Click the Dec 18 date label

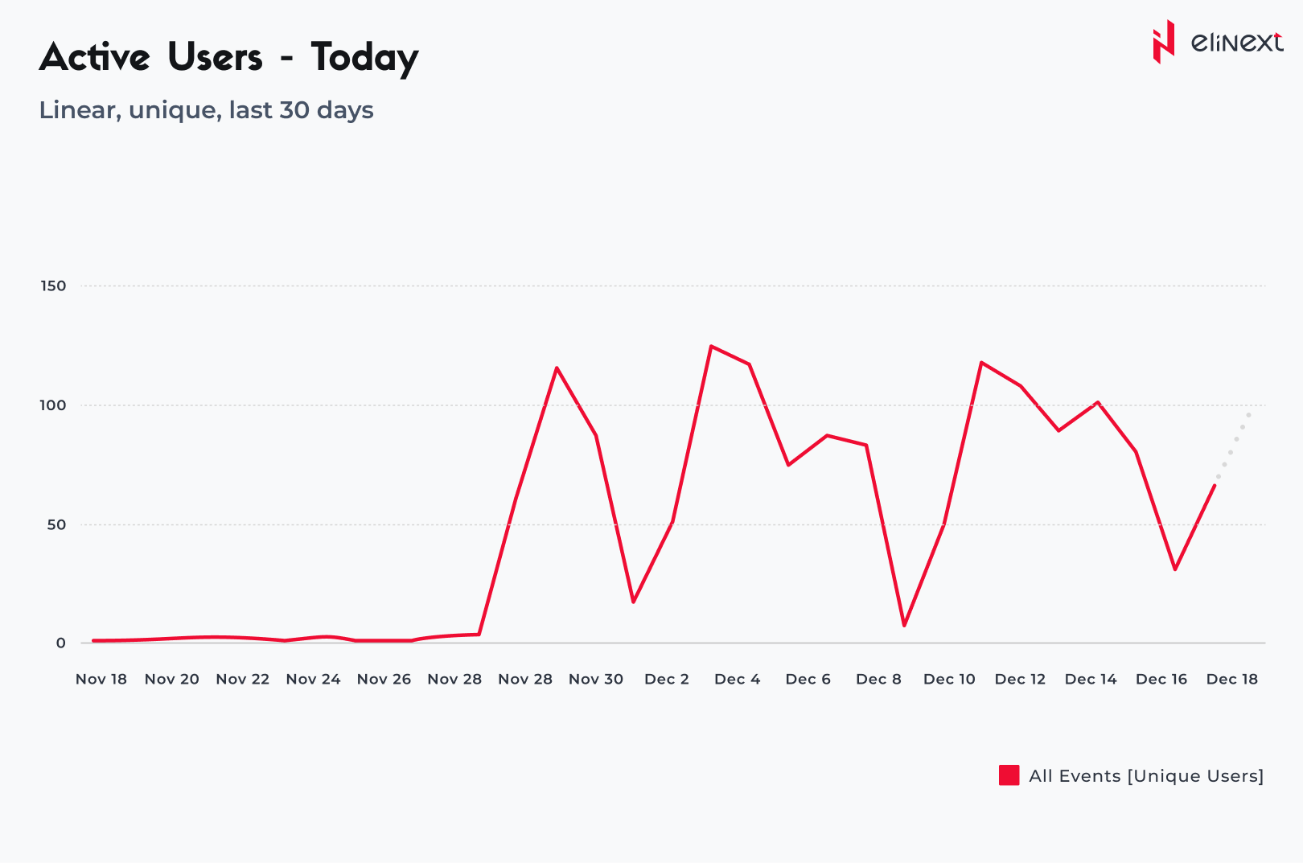(x=1232, y=680)
